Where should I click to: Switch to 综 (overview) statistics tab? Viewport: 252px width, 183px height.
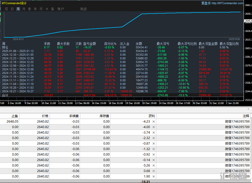tap(7, 9)
